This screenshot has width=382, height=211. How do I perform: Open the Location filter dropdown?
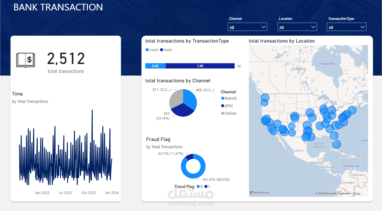[x=297, y=27]
